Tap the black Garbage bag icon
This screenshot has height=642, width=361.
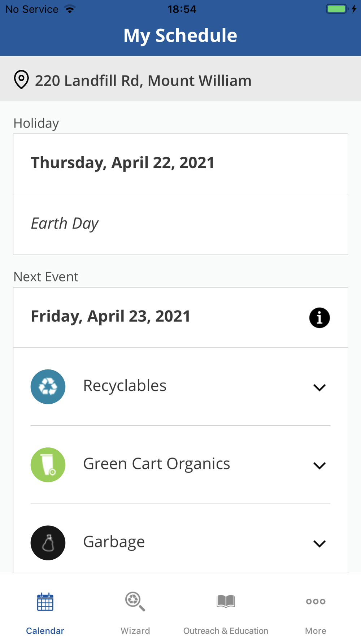48,543
